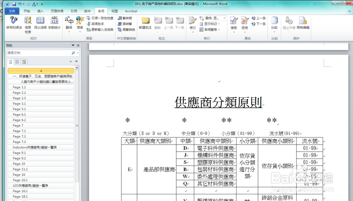Viewport: 353px width, 201px height.
Task: Browse search results view in navigation pane
Action: click(x=24, y=62)
